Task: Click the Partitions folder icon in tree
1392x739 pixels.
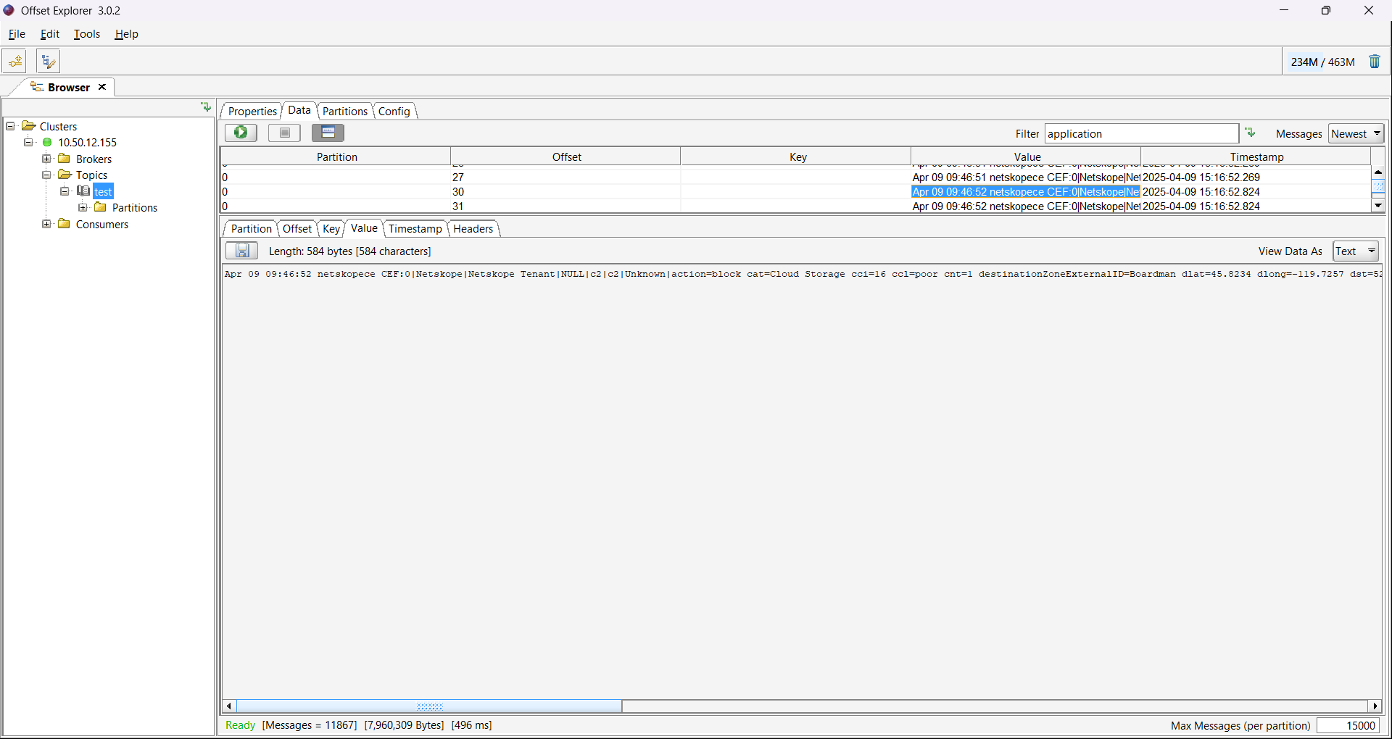Action: (100, 207)
